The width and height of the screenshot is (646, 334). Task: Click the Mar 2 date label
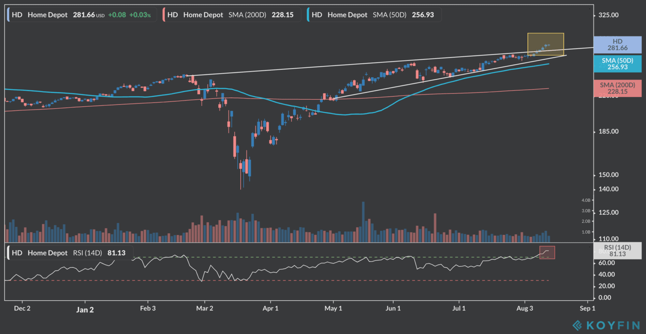(205, 309)
